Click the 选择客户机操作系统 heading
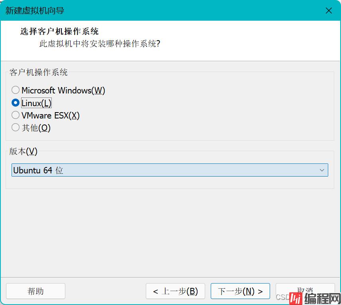Screen dimensions: 341x305 pos(59,31)
